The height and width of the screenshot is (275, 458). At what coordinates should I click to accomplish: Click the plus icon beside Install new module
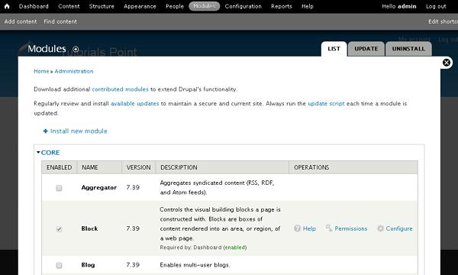pos(45,131)
